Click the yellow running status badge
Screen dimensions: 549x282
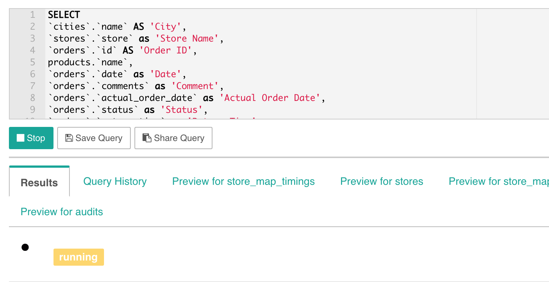click(78, 257)
